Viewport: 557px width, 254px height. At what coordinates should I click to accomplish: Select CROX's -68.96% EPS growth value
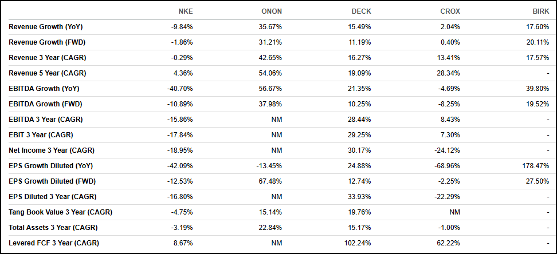447,166
